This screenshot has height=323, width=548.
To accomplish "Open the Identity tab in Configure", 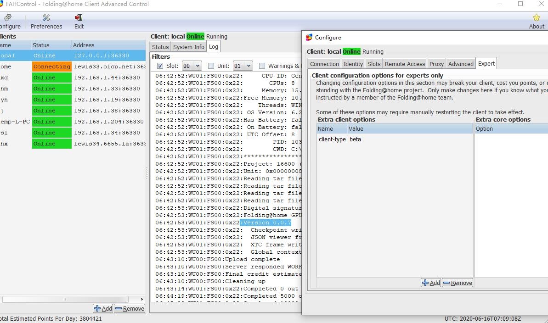I will pyautogui.click(x=353, y=64).
